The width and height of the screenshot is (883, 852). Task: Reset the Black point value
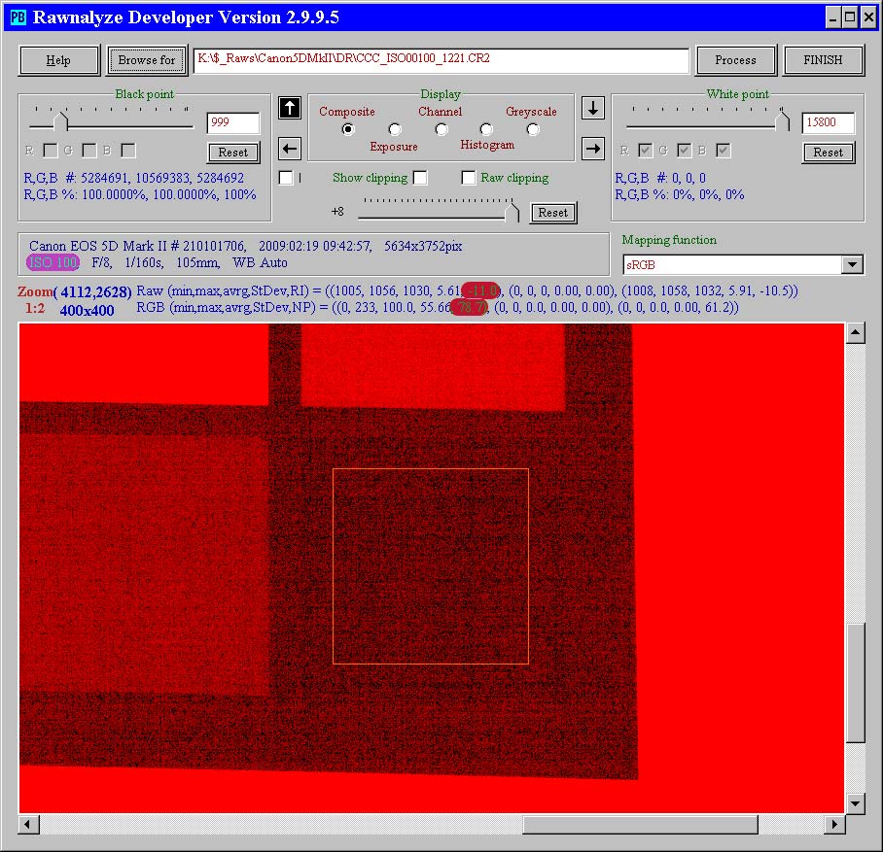[233, 153]
